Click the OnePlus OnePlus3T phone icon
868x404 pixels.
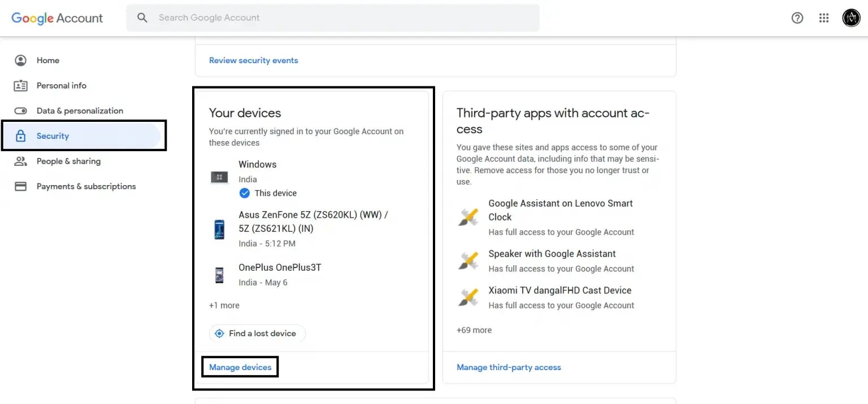point(219,275)
